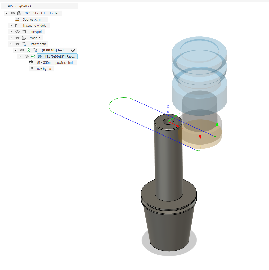The image size is (269, 270).
Task: Click the Początek folder icon
Action: [x=24, y=32]
